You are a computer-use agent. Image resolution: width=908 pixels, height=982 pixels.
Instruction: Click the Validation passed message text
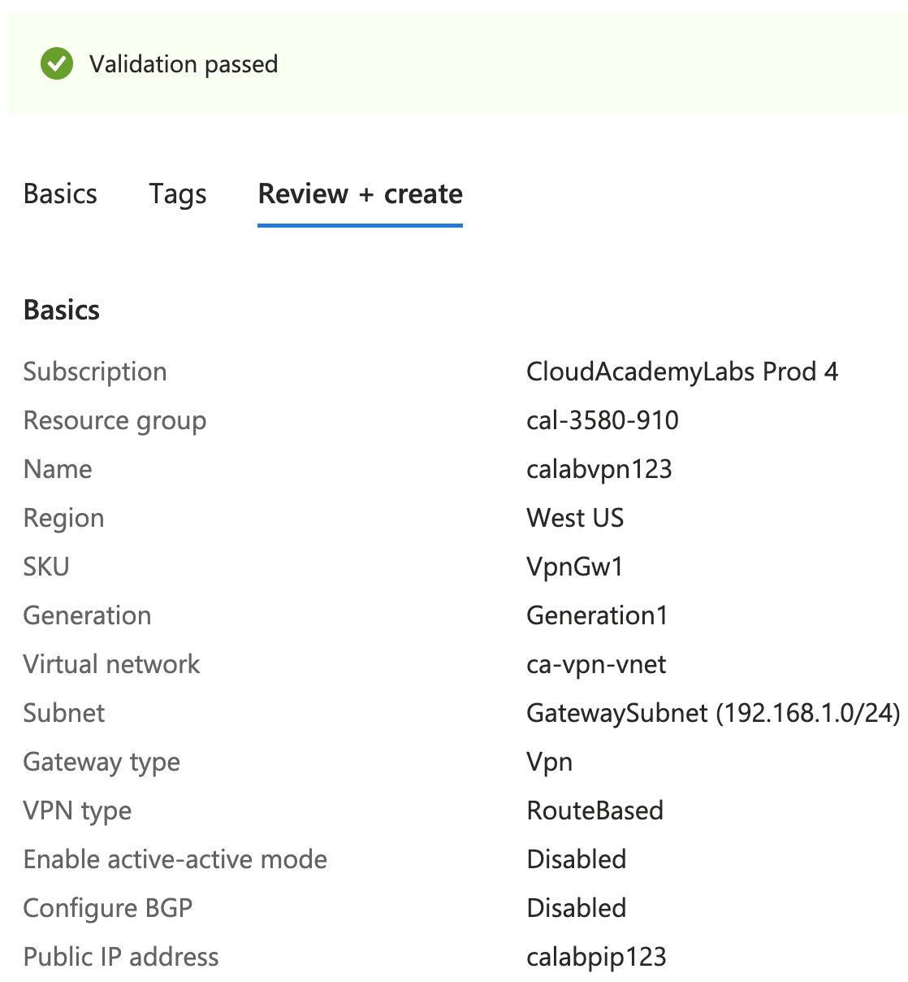184,64
